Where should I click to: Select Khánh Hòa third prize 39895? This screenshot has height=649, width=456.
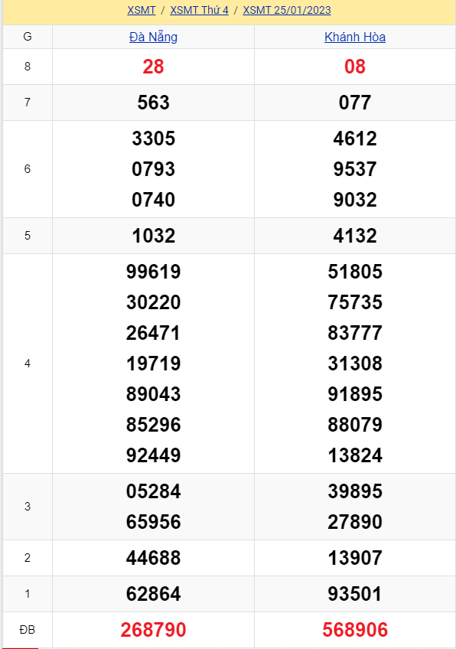[x=355, y=491]
